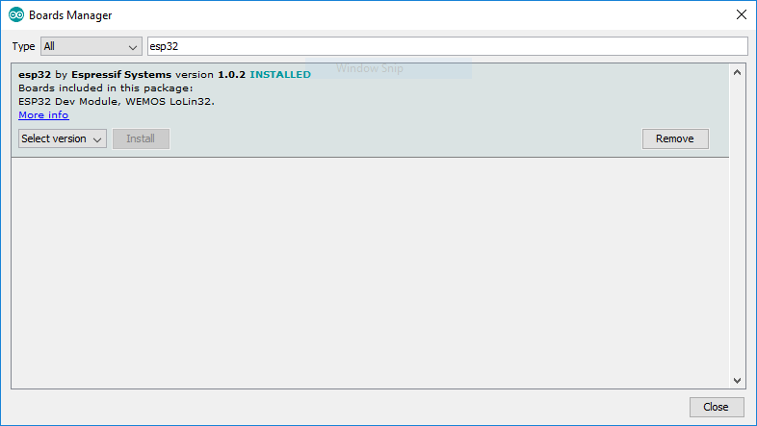
Task: Open the Type filter combo box showing All
Action: (x=91, y=46)
